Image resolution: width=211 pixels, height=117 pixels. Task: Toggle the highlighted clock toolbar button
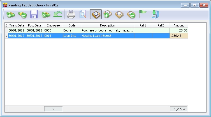coord(96,14)
